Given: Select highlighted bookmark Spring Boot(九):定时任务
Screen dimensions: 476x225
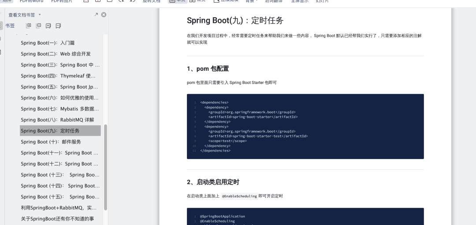Looking at the screenshot, I should click(60, 131).
